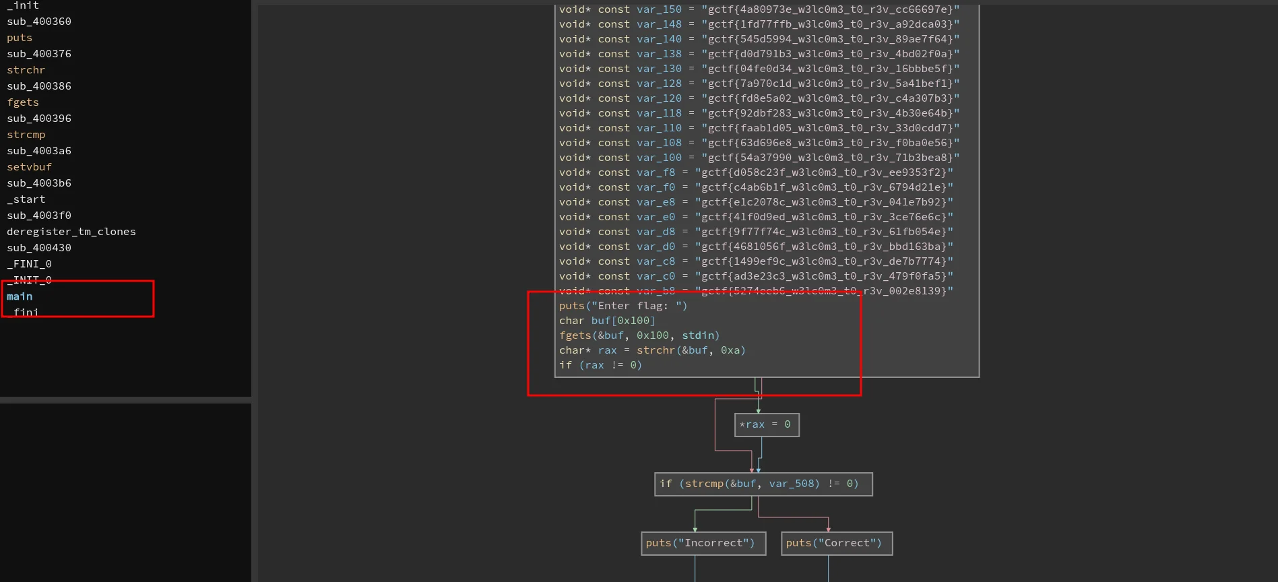Image resolution: width=1278 pixels, height=582 pixels.
Task: Click the puts("Enter flag: ") line
Action: pyautogui.click(x=622, y=306)
